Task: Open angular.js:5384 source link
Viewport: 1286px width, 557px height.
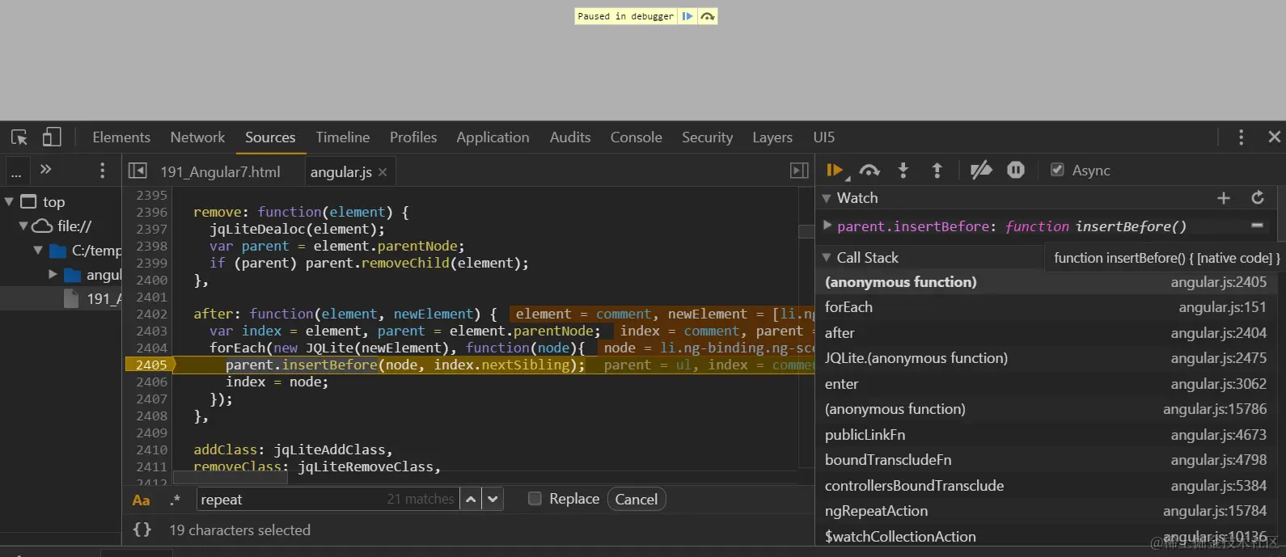Action: [x=1218, y=486]
